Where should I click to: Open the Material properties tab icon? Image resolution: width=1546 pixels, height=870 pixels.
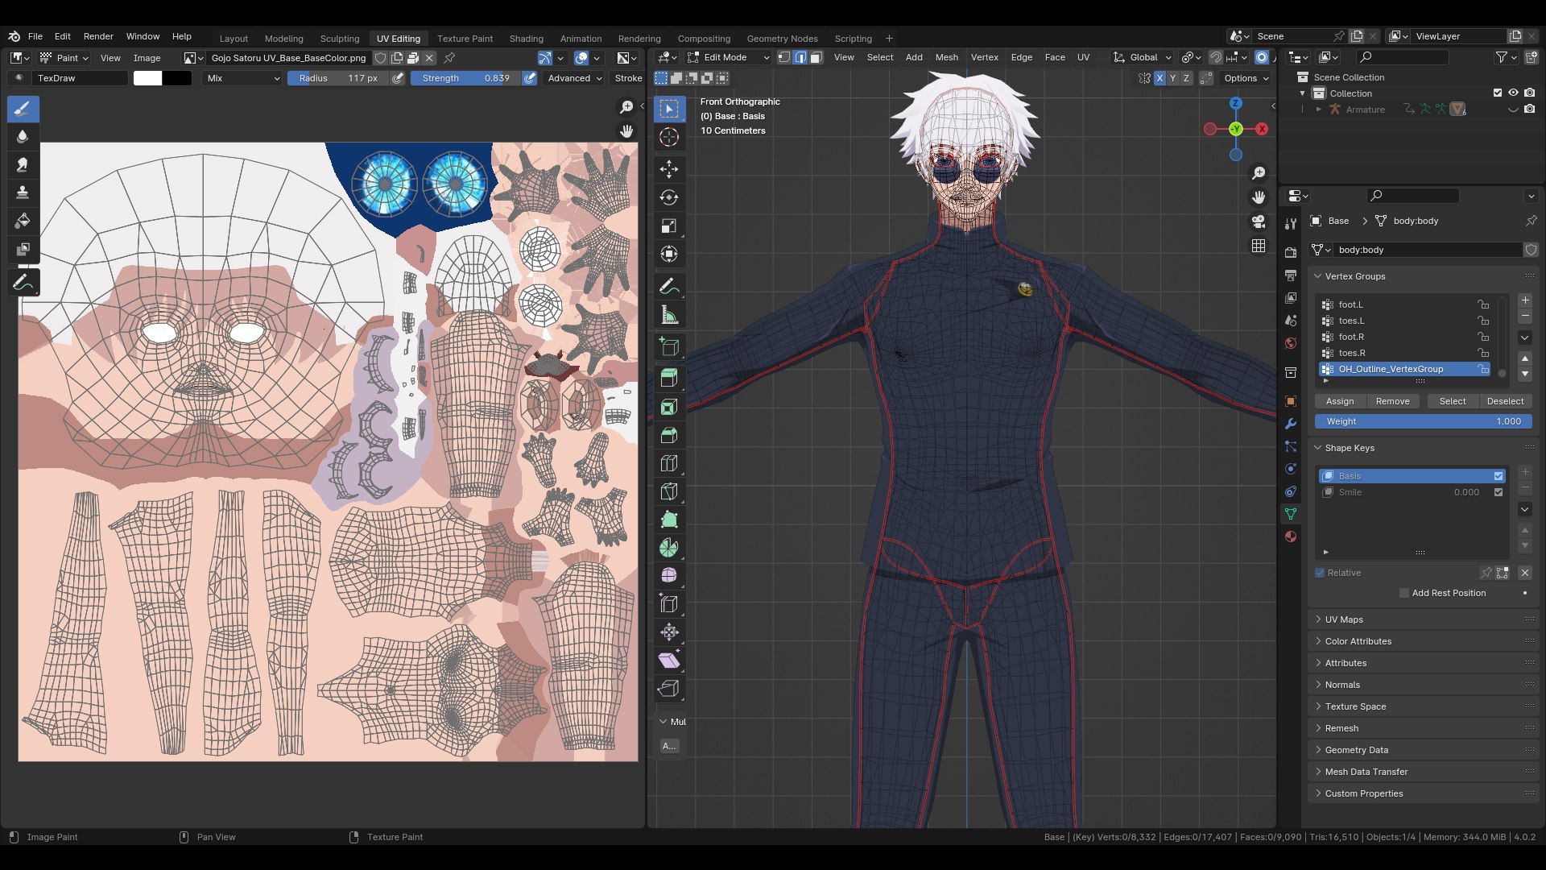pos(1291,536)
